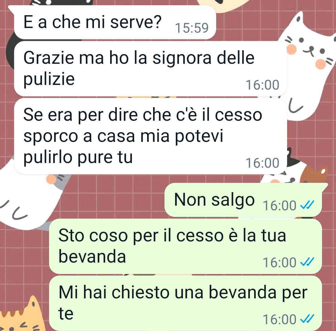Select the 'Grazie ma ho la signora' message bubble
Viewport: 336px width, 331px height.
pyautogui.click(x=151, y=68)
